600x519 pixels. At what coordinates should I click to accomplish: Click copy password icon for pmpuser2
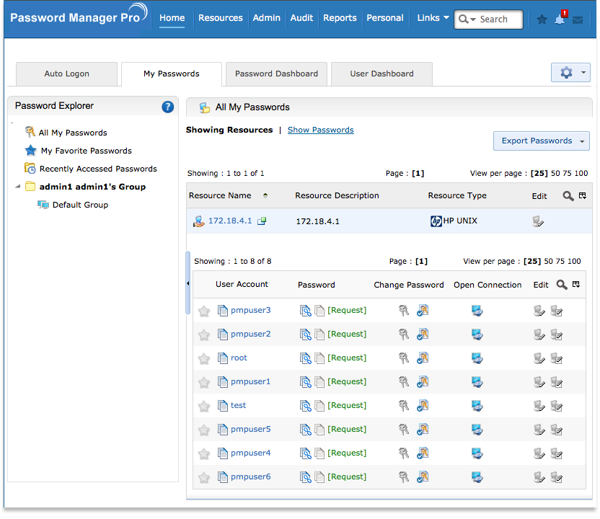[x=319, y=334]
